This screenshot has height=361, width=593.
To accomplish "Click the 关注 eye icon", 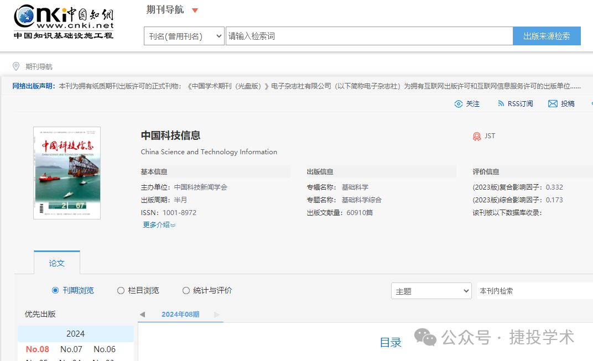I will tap(459, 104).
